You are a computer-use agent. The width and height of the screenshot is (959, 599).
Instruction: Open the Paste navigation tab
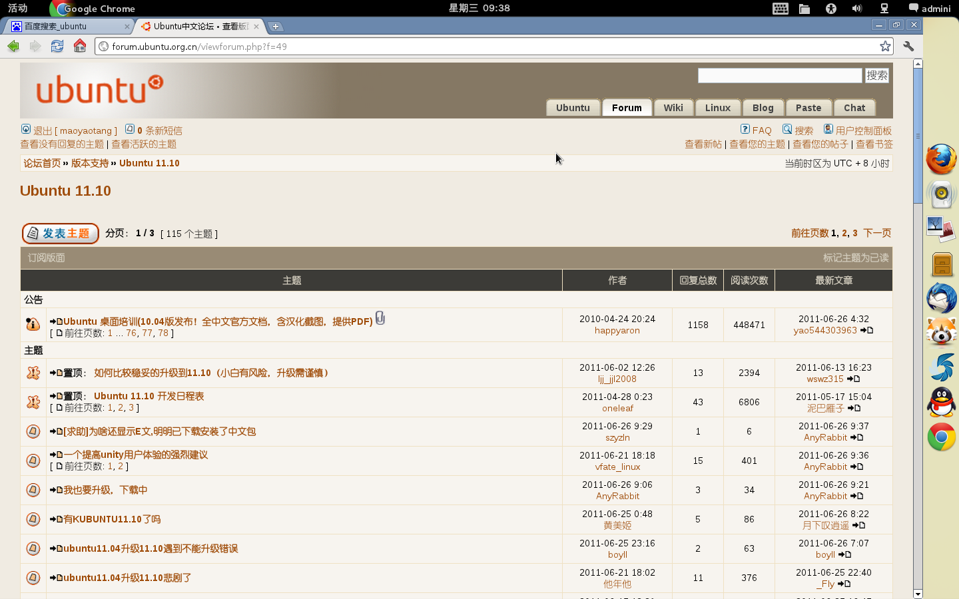coord(808,108)
